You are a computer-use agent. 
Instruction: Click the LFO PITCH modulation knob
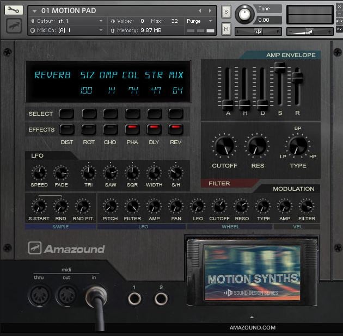110,206
